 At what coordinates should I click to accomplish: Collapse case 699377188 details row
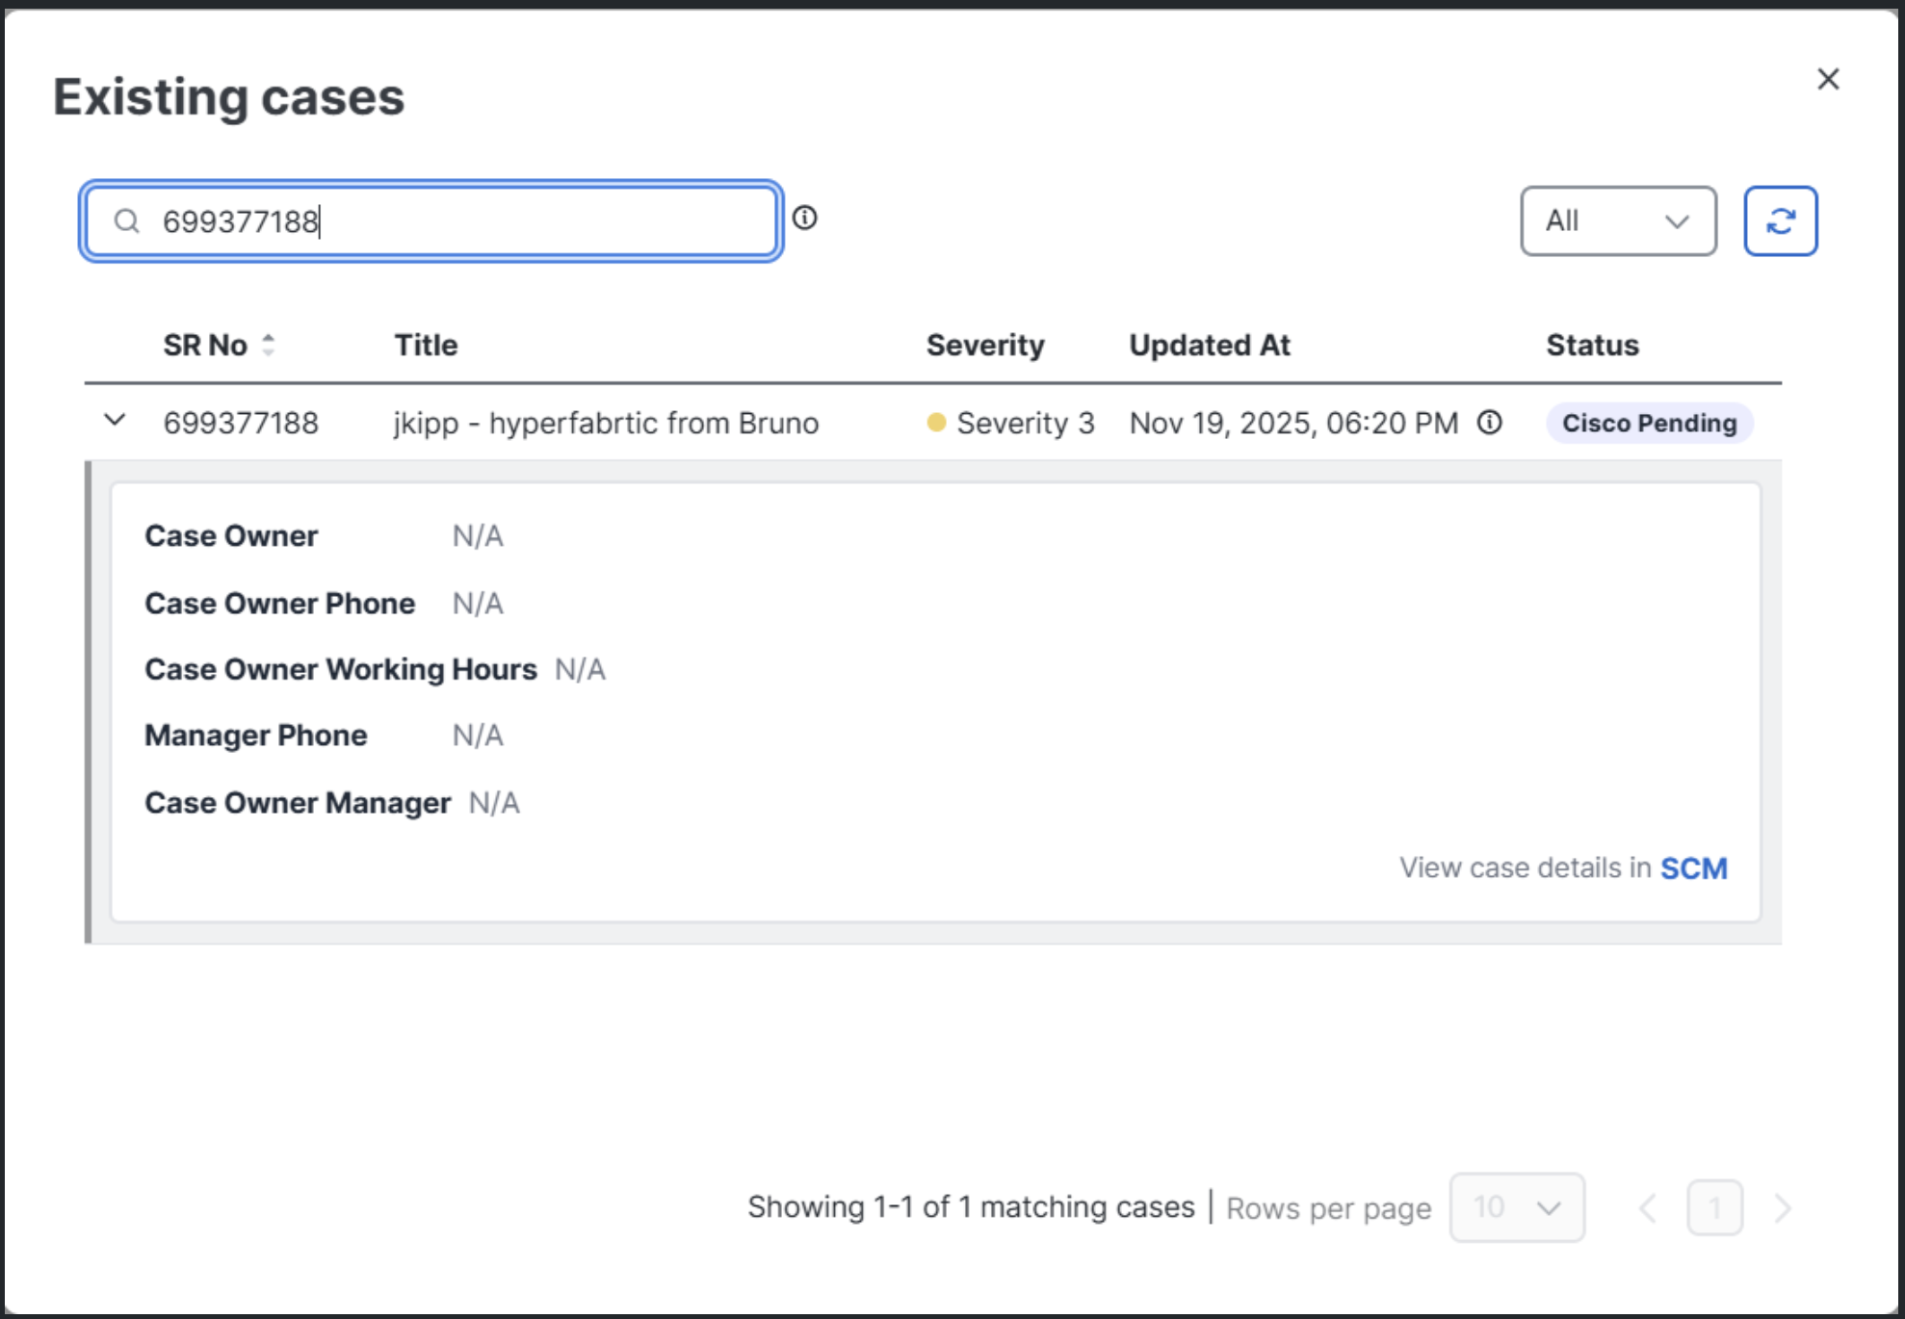click(x=115, y=422)
